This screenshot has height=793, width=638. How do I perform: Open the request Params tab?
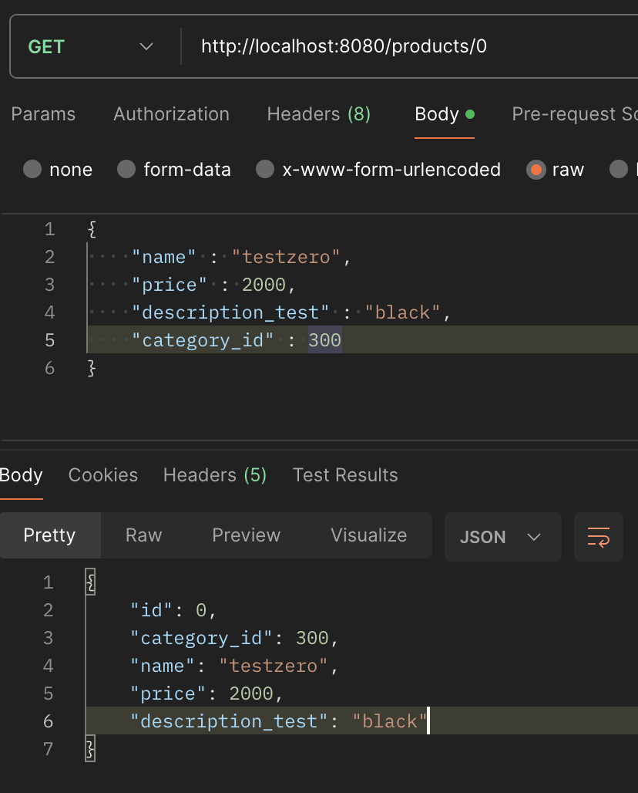point(43,114)
